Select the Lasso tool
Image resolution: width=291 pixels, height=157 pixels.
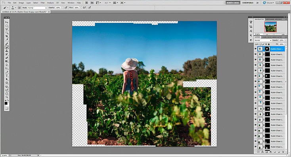tap(7, 29)
